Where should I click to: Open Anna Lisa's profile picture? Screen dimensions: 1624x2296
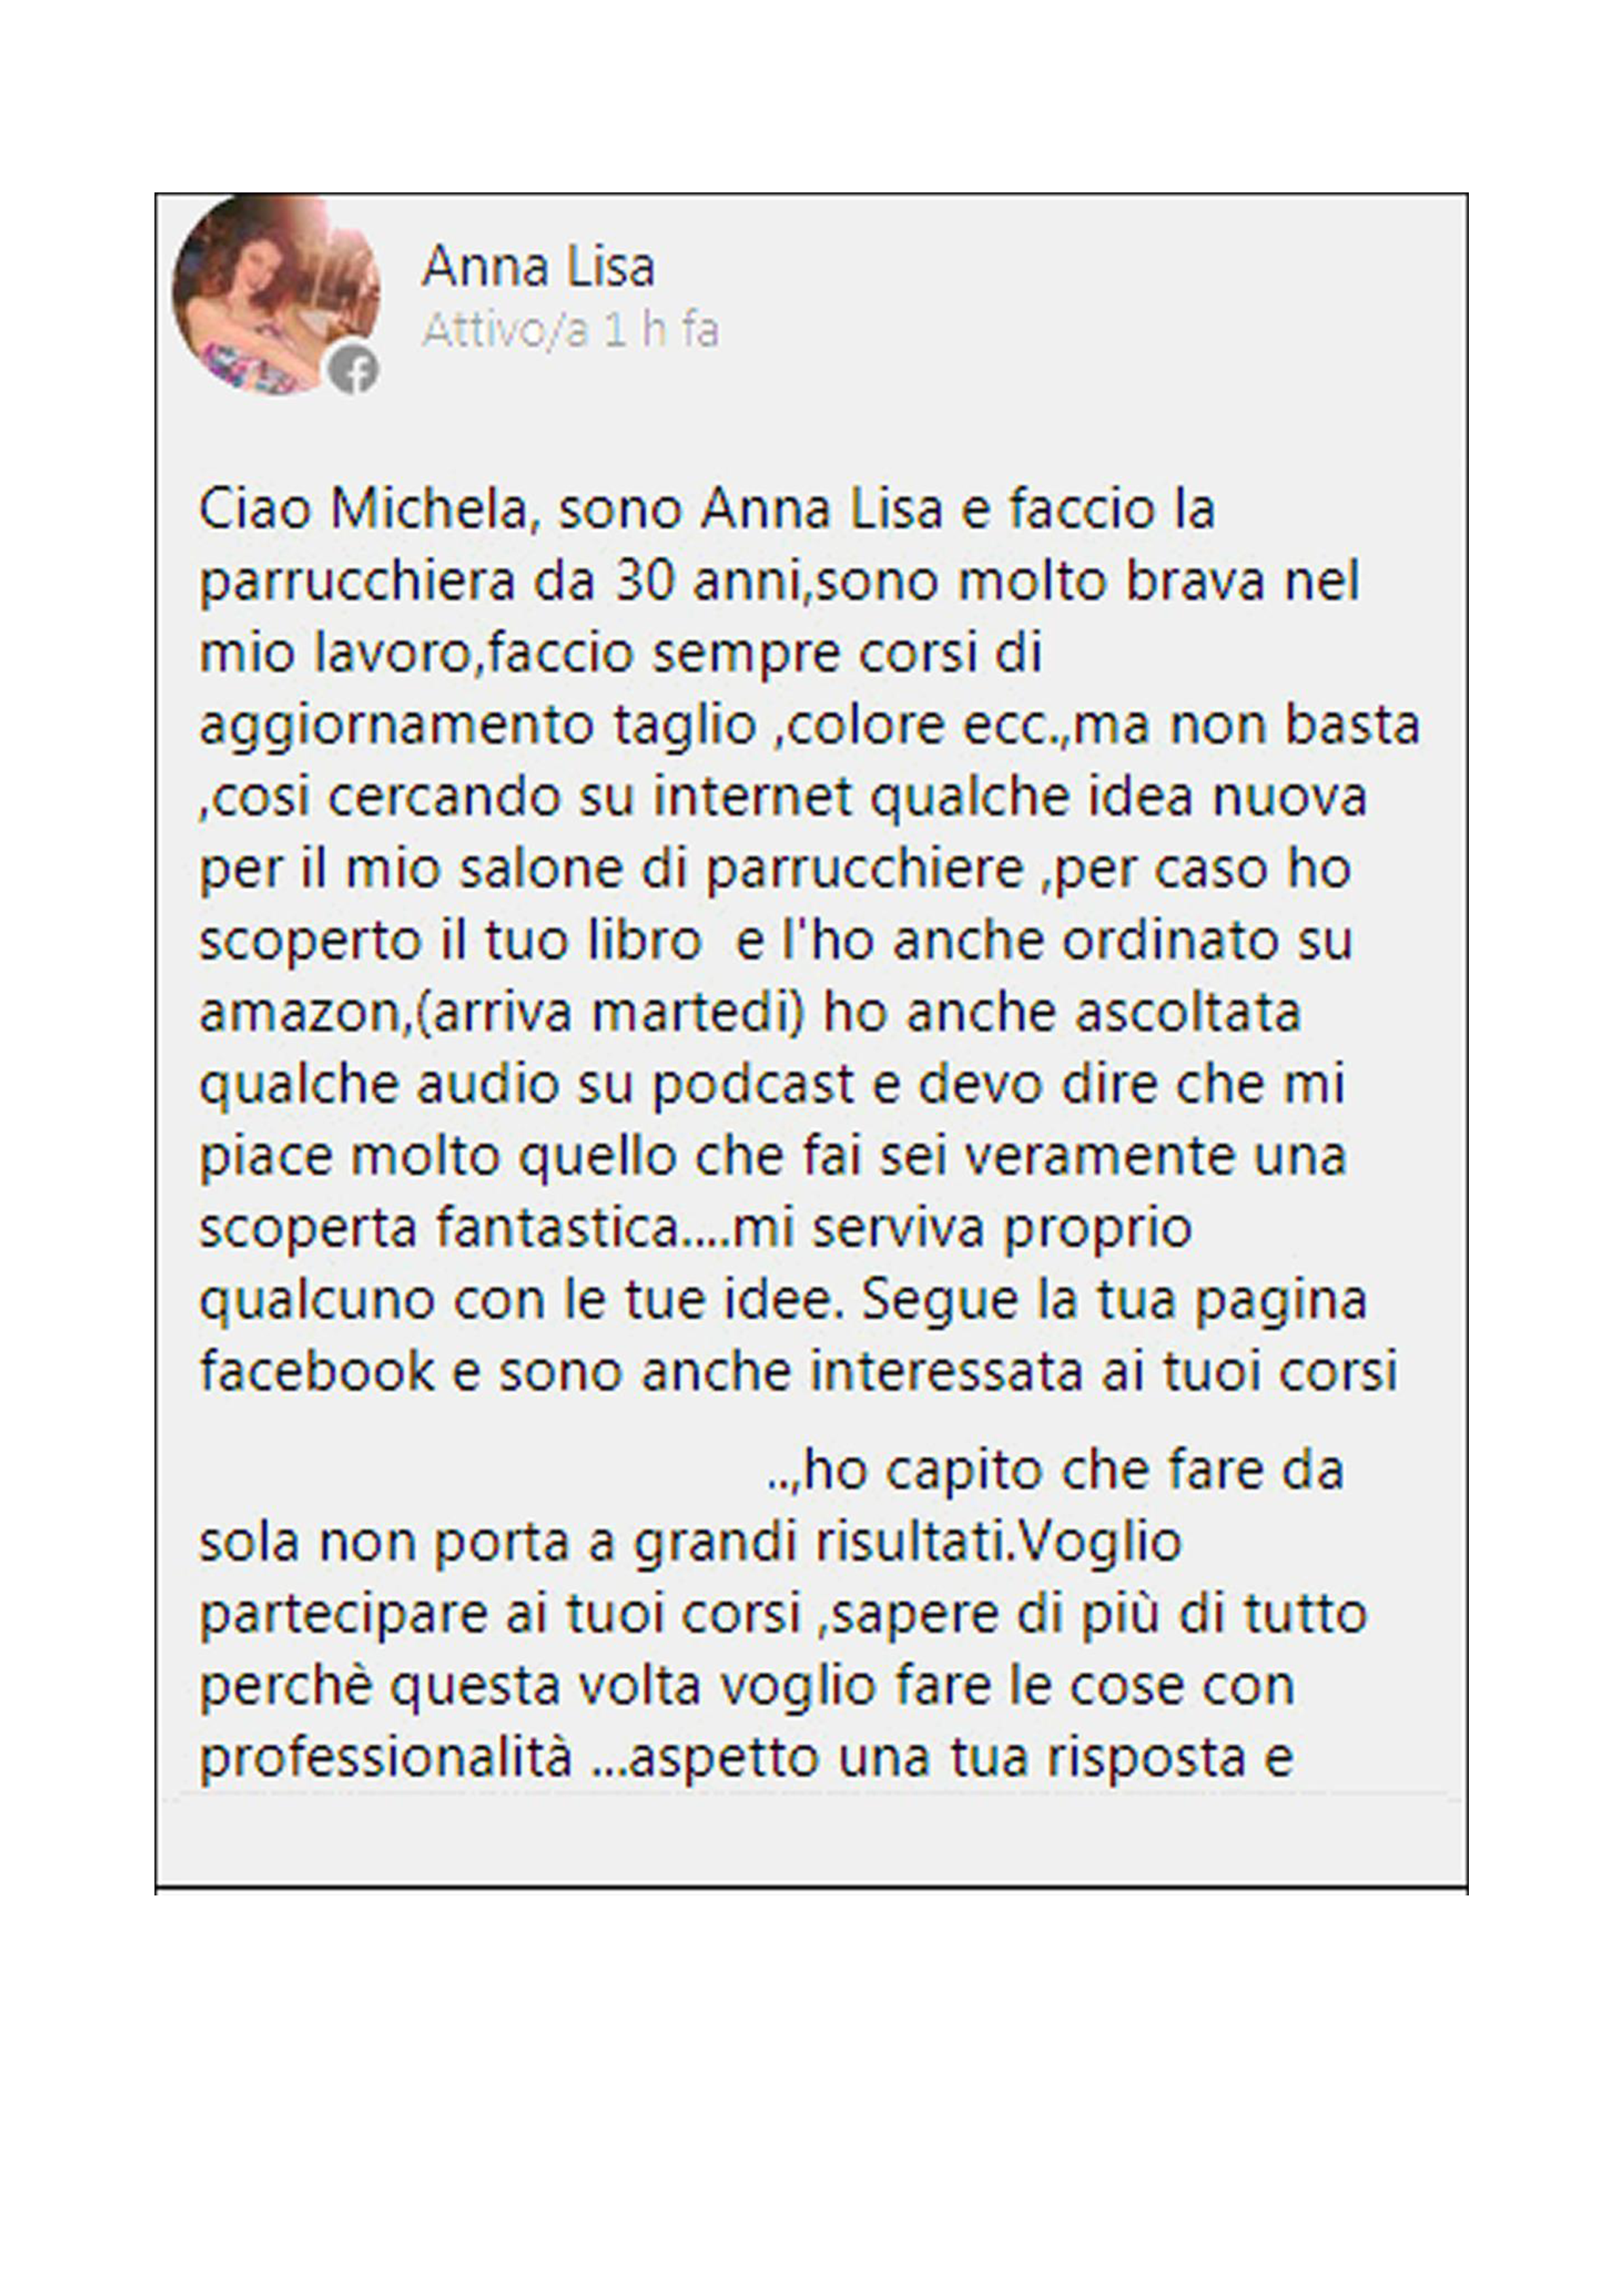[276, 295]
